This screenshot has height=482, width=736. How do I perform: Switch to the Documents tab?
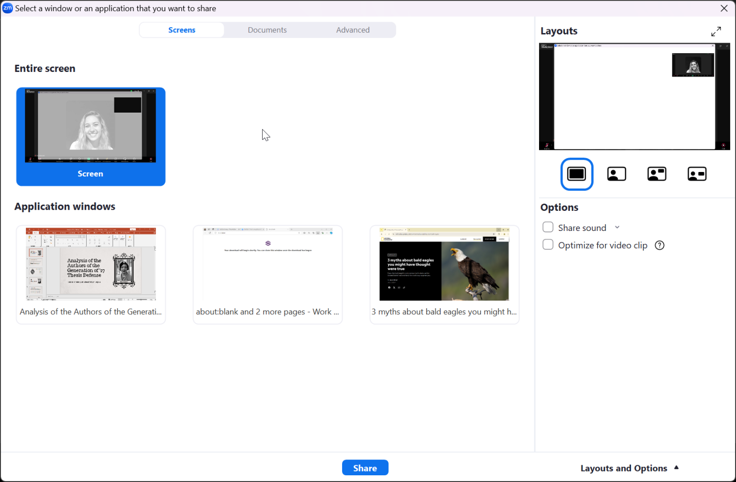tap(267, 30)
